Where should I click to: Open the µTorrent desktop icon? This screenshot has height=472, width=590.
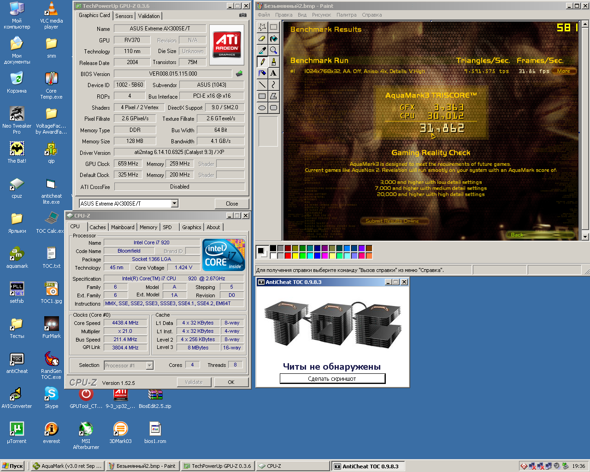pyautogui.click(x=17, y=433)
